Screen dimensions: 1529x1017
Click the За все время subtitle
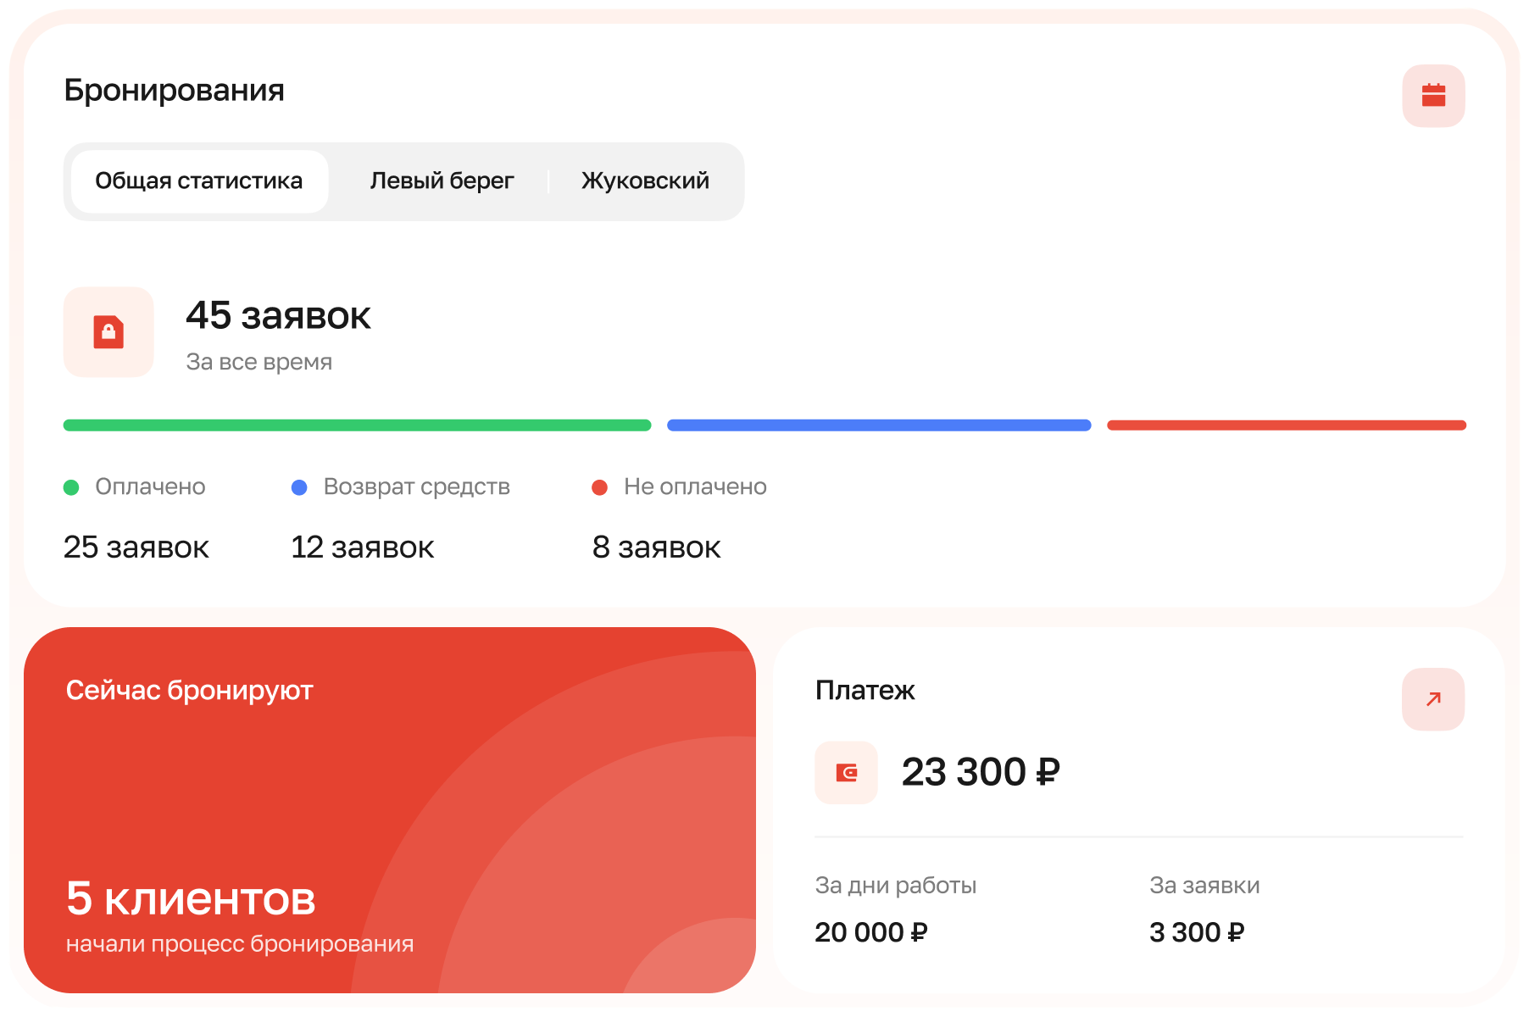[259, 362]
